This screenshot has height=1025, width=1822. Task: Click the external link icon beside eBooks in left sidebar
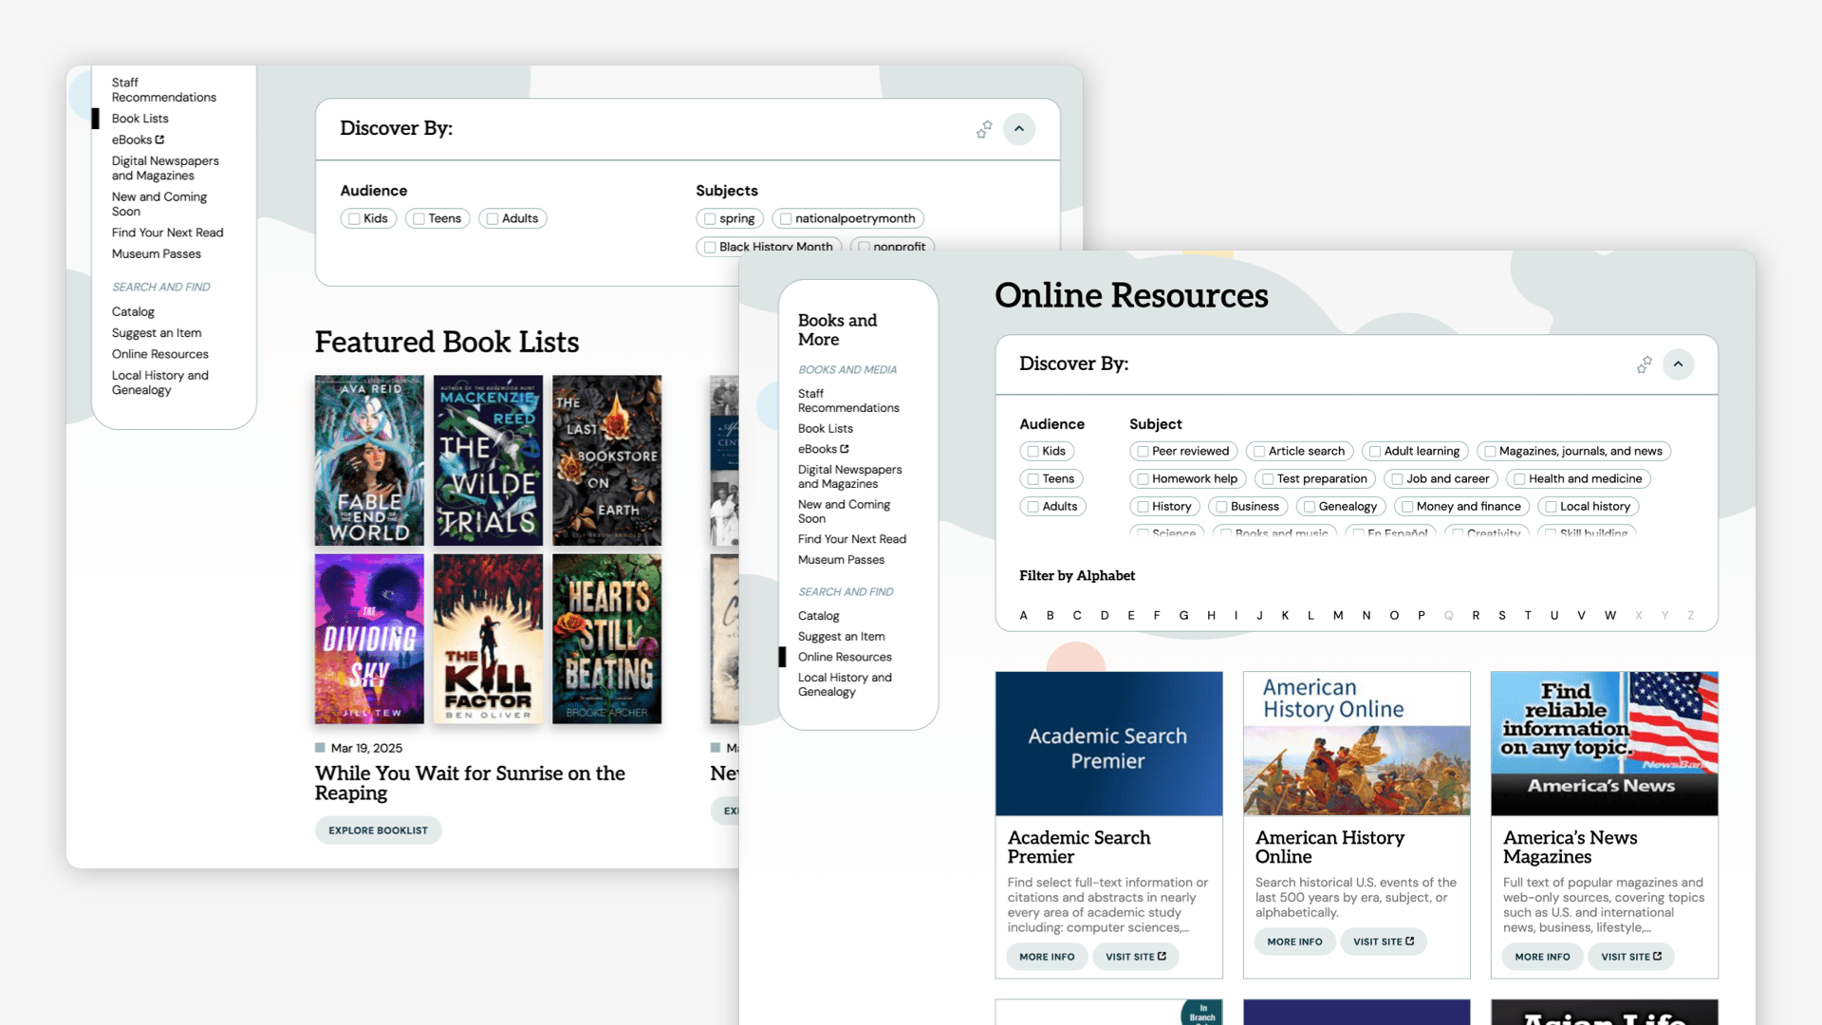(x=159, y=140)
